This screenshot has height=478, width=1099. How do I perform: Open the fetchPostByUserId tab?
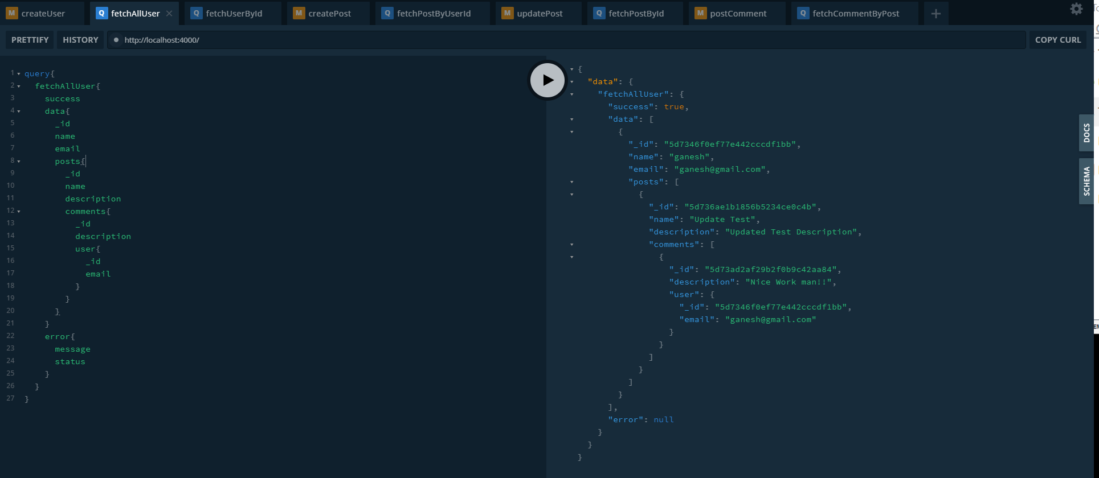(x=434, y=14)
